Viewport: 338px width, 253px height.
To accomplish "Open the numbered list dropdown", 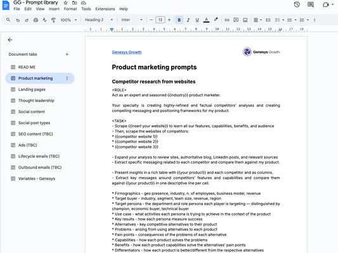I will tap(308, 20).
